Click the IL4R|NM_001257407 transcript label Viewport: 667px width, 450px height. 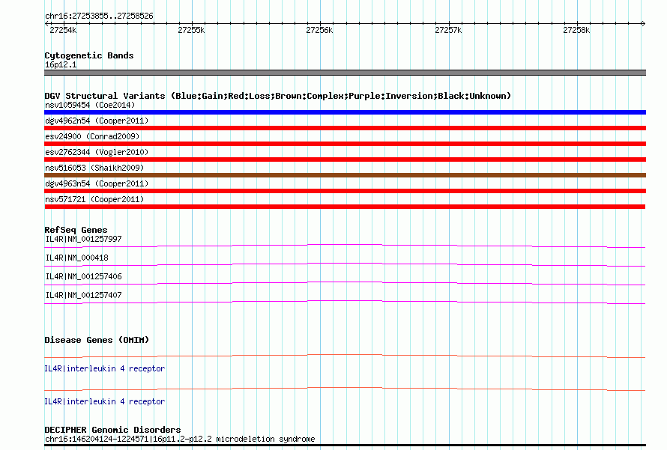pyautogui.click(x=83, y=295)
